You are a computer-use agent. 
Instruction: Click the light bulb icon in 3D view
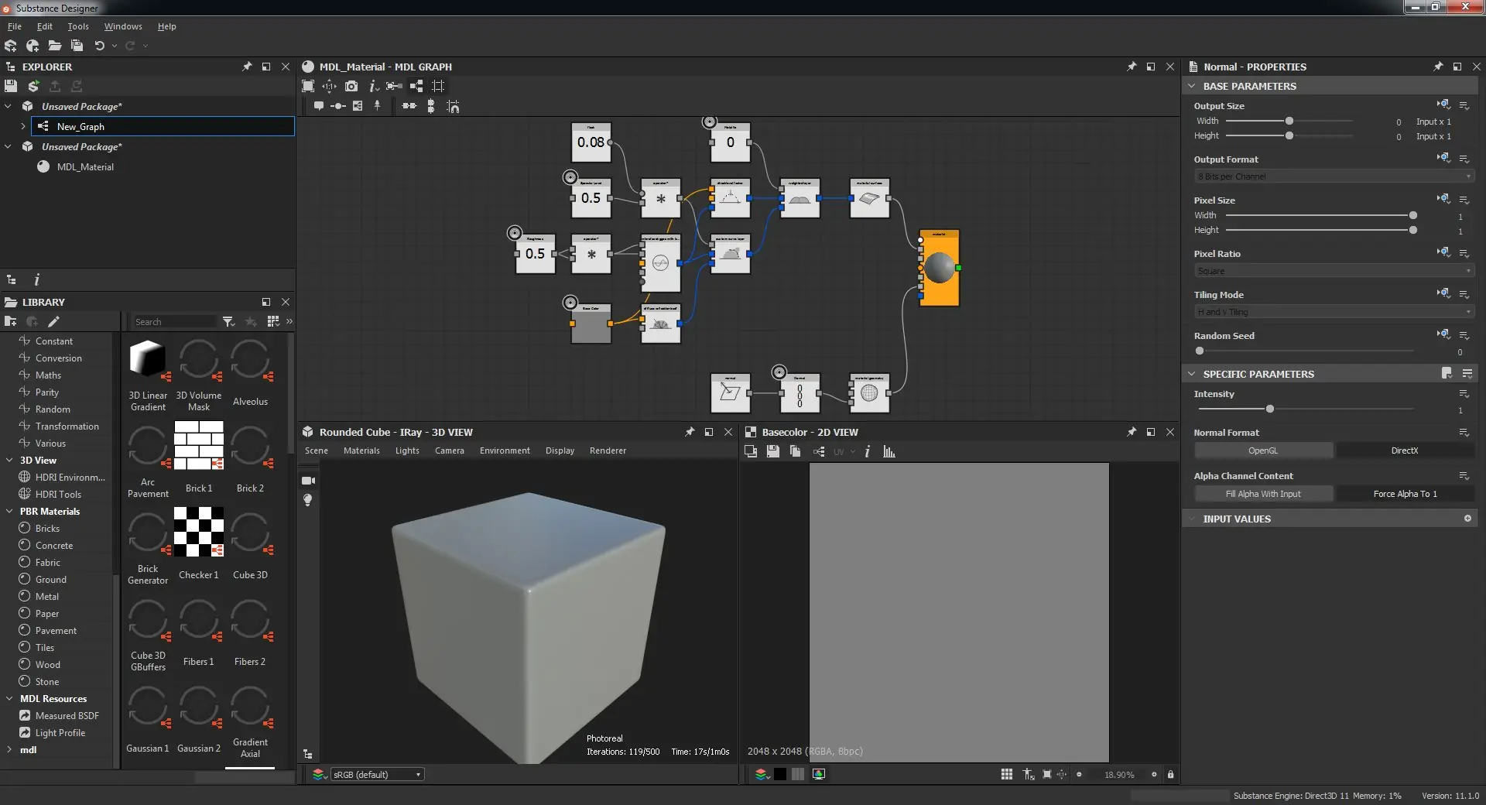click(307, 500)
